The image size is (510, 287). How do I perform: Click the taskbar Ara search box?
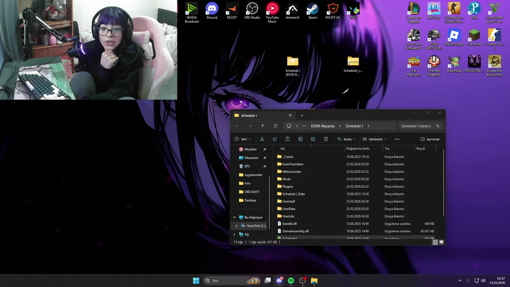[x=231, y=281]
